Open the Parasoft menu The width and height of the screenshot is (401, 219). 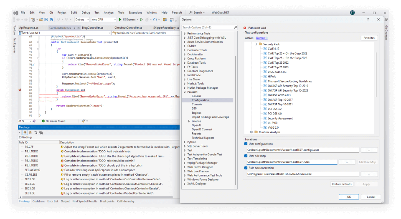click(177, 12)
